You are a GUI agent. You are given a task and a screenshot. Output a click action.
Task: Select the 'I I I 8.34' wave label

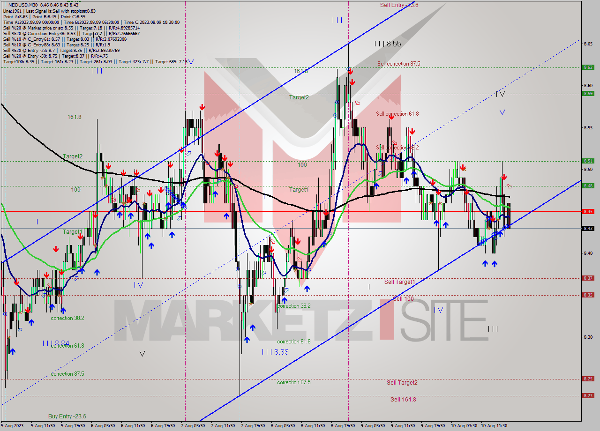click(x=56, y=343)
